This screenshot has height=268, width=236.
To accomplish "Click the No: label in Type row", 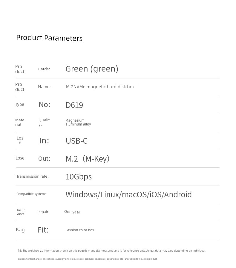I will (x=45, y=104).
